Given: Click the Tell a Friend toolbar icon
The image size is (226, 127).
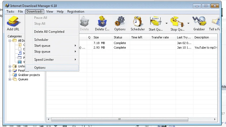Looking at the screenshot, I should coord(215,22).
